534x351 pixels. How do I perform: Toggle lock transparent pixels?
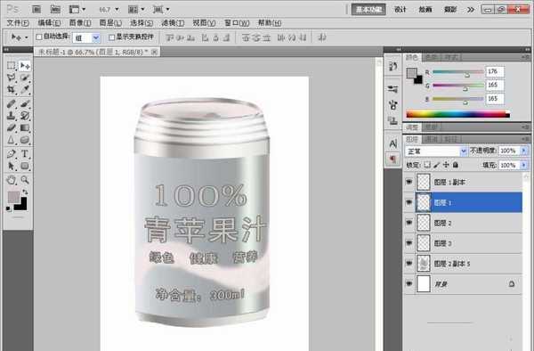point(427,165)
